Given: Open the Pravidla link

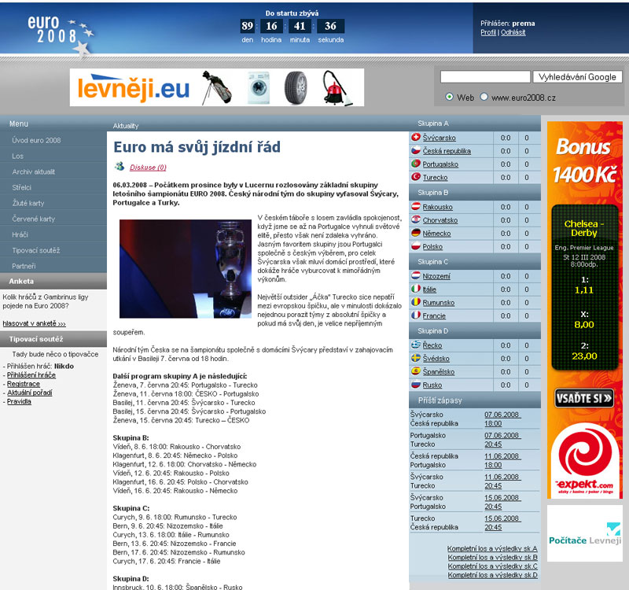Looking at the screenshot, I should [x=19, y=401].
